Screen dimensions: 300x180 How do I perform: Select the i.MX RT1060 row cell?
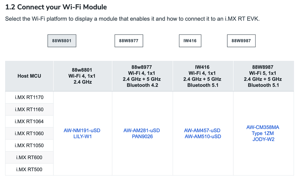29,133
